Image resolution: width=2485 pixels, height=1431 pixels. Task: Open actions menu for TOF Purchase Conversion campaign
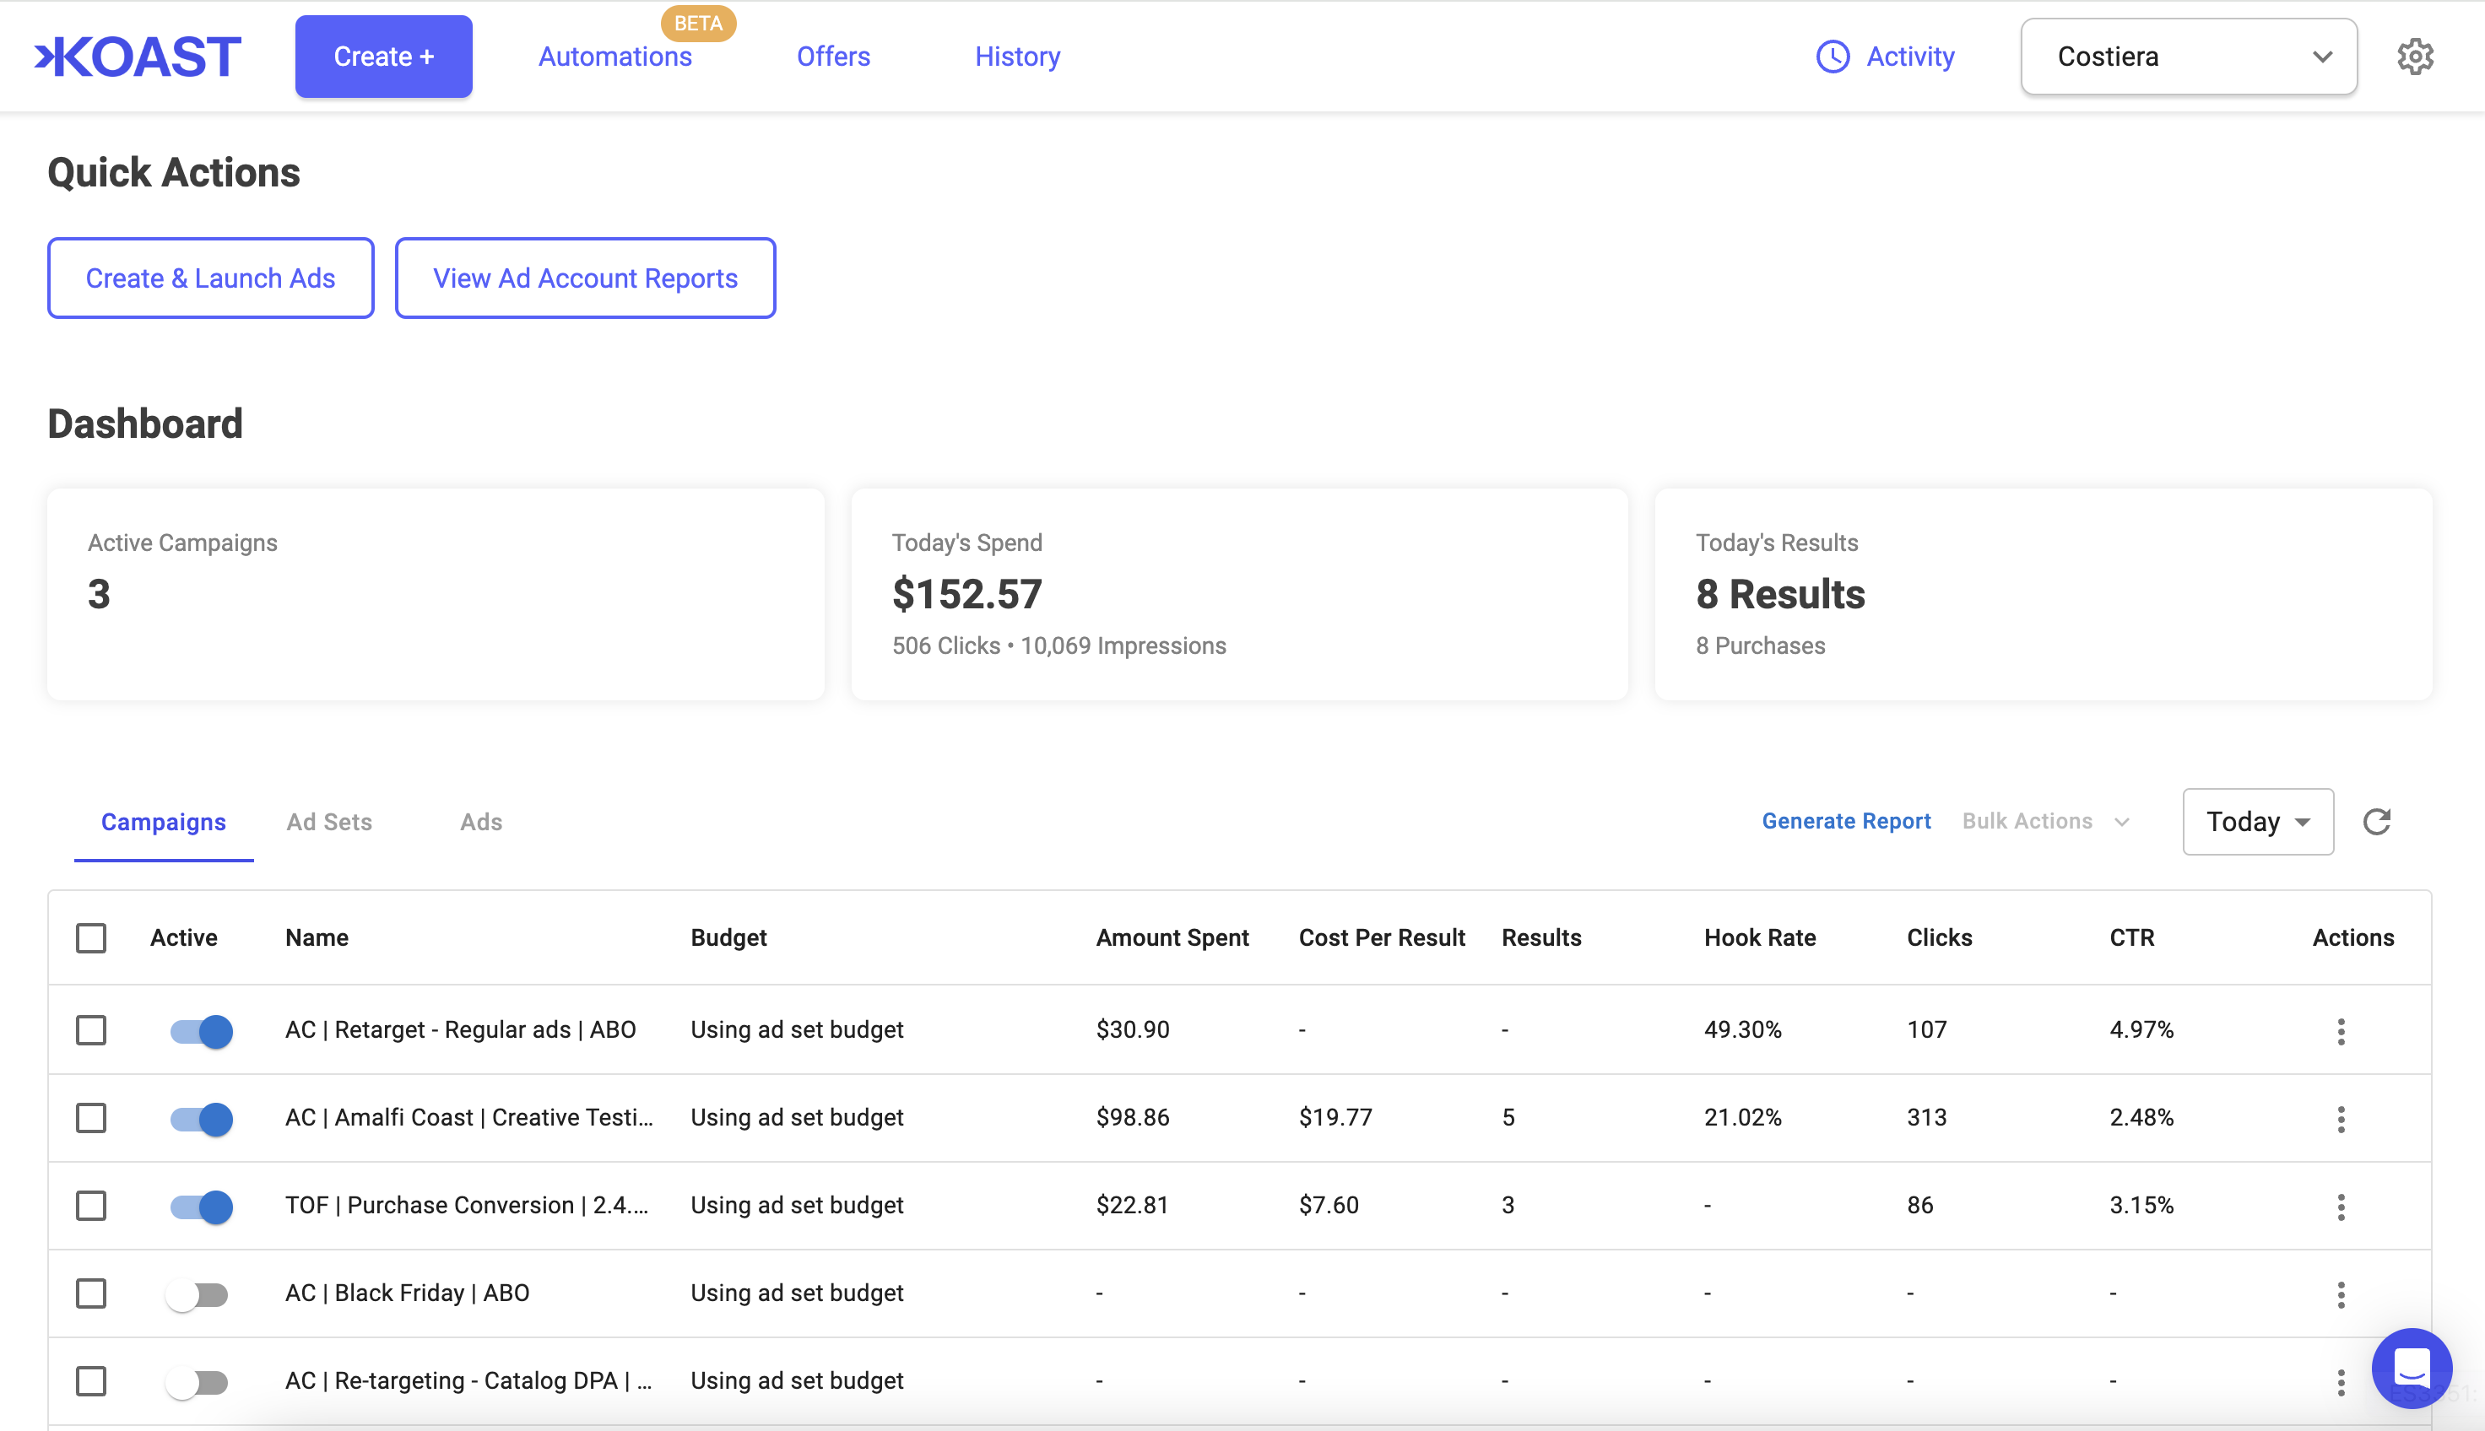2341,1206
